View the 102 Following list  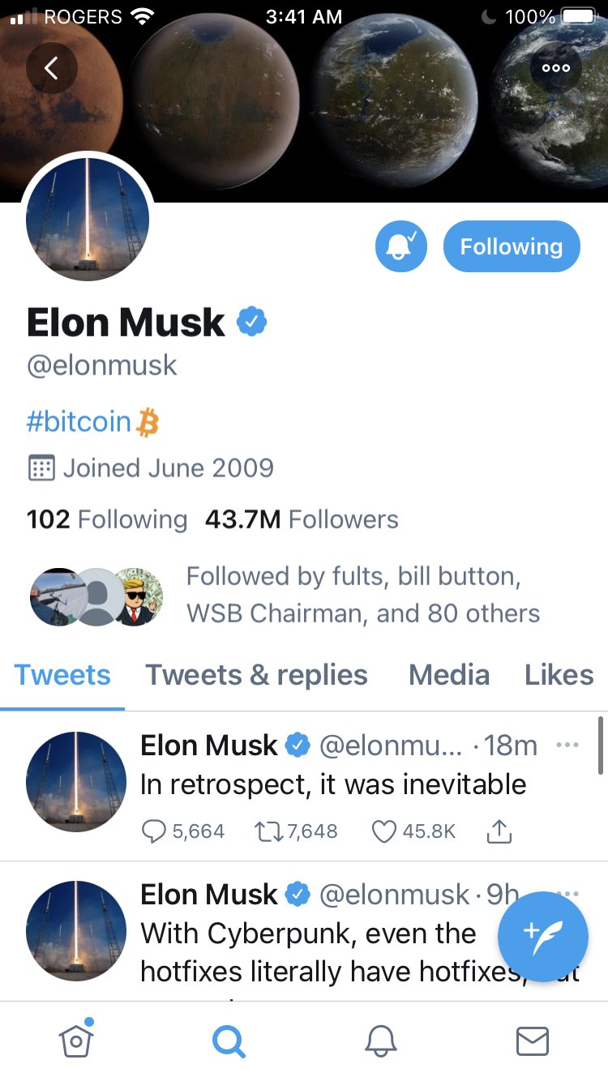[x=107, y=519]
